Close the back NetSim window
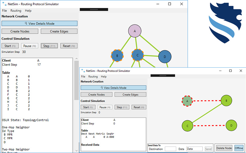 tap(181, 4)
